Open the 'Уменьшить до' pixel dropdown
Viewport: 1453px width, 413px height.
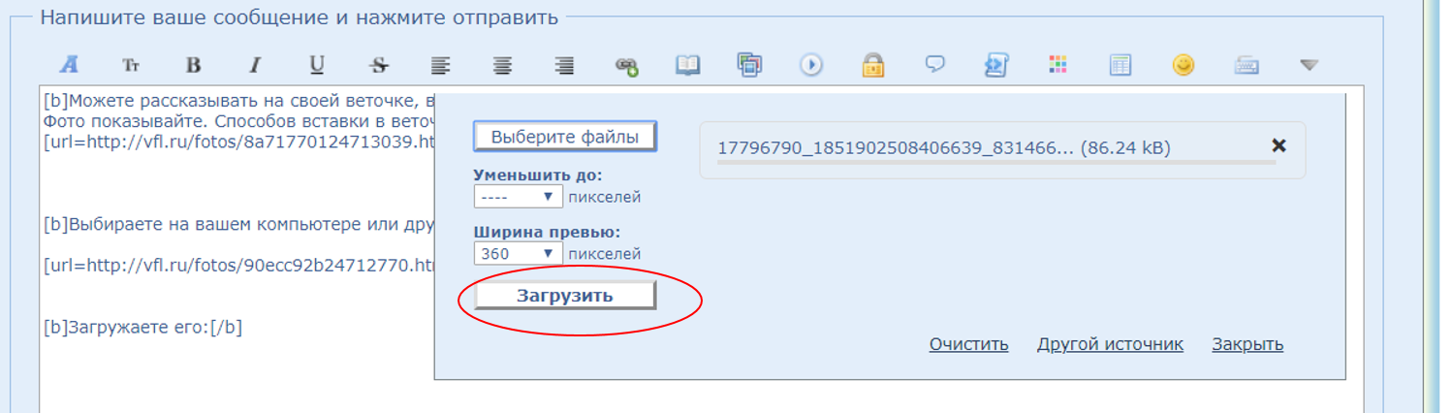(518, 197)
